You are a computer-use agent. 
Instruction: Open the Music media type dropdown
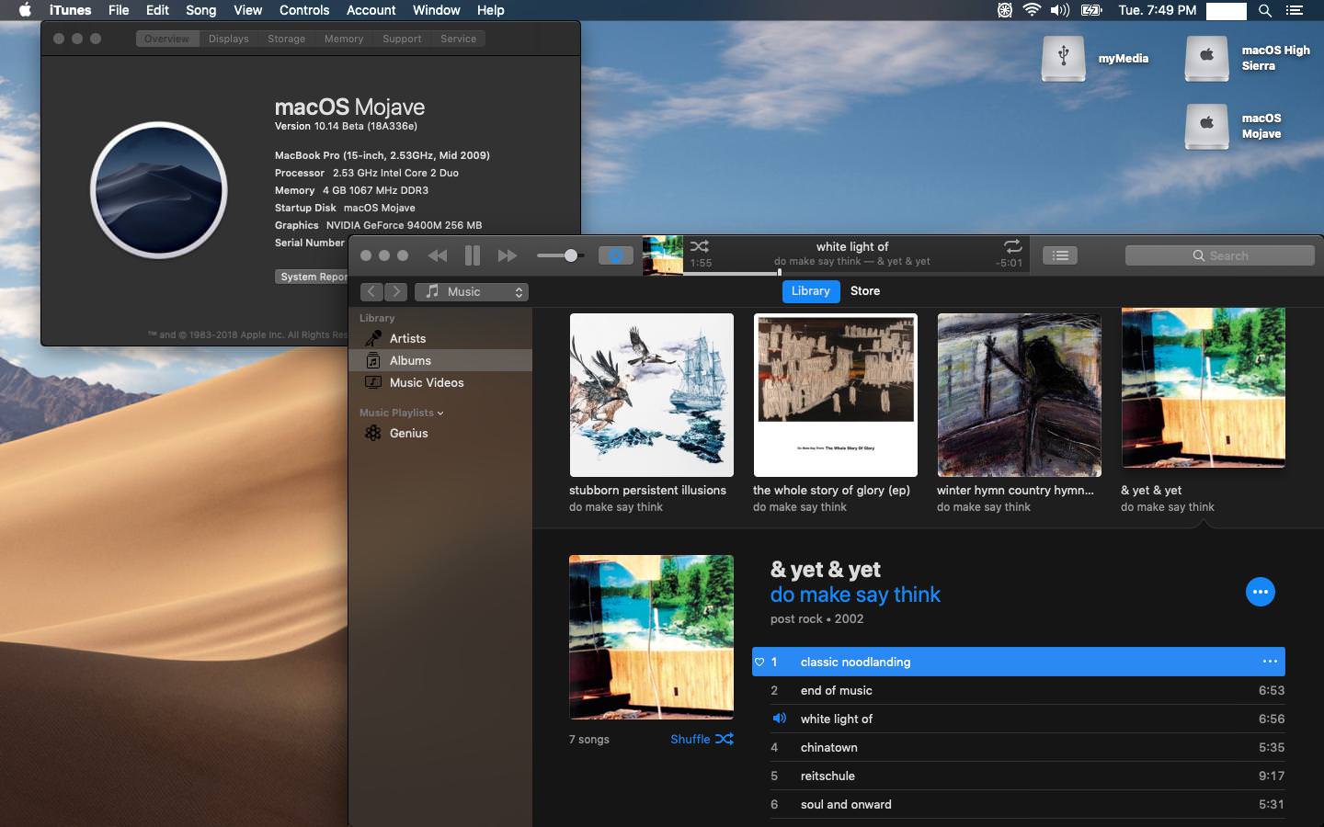point(472,291)
